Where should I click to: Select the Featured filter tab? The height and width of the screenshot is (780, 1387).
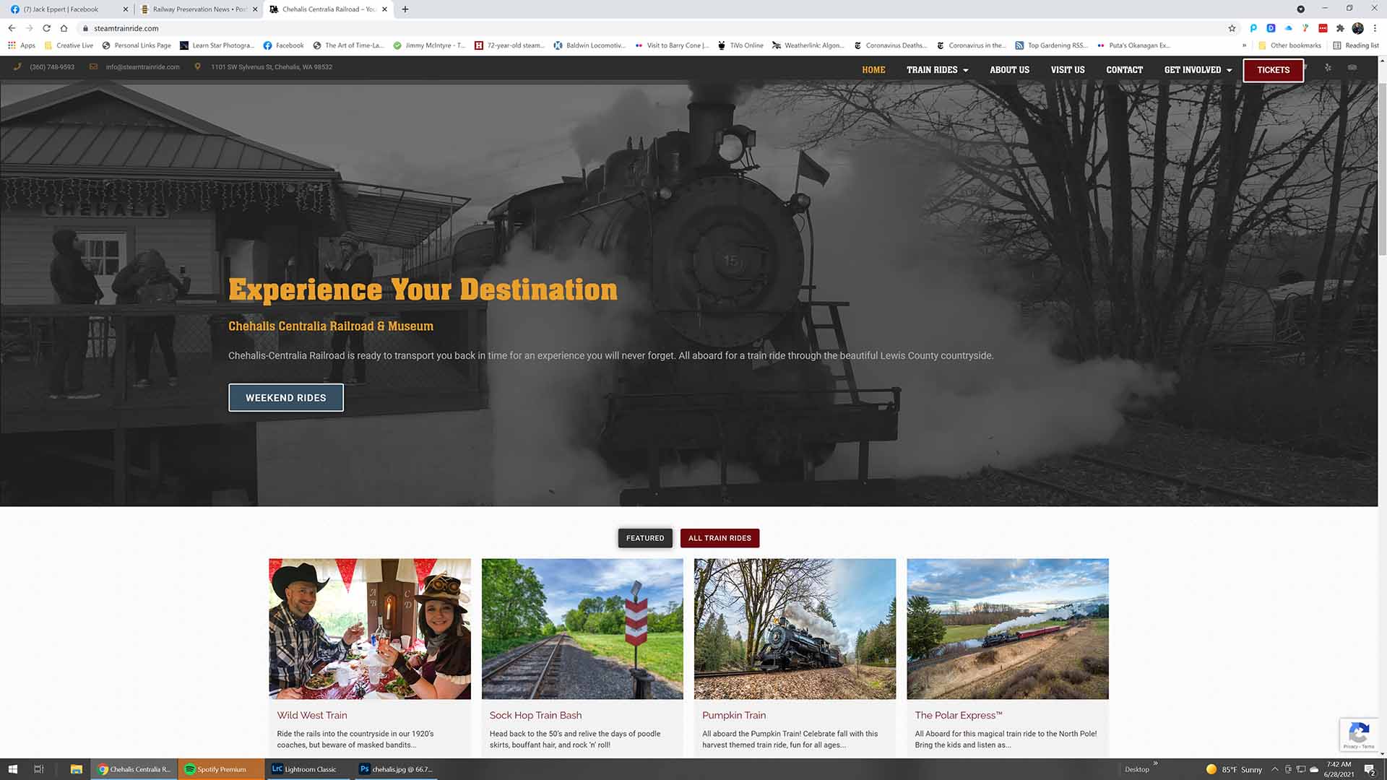[x=645, y=538]
